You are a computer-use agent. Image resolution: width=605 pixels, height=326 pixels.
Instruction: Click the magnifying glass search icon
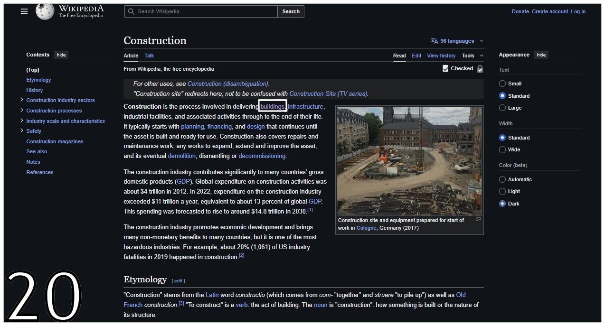click(x=131, y=11)
